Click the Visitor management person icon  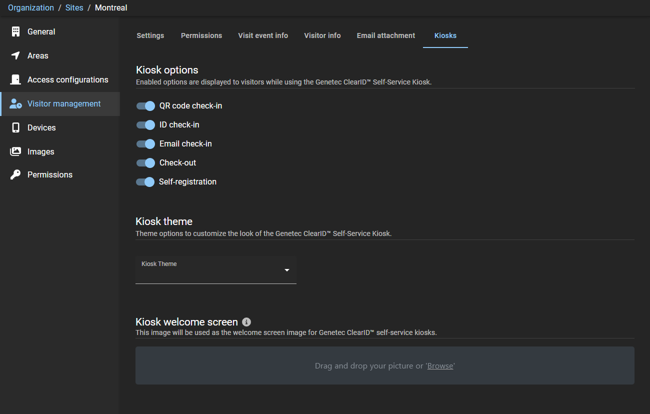tap(15, 104)
